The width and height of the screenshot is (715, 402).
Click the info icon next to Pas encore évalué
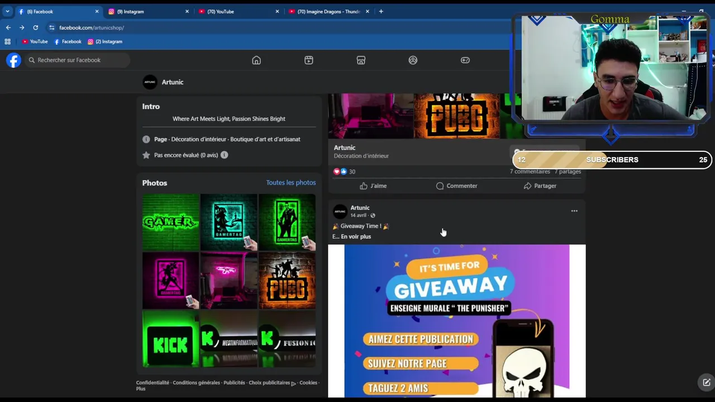pyautogui.click(x=224, y=155)
